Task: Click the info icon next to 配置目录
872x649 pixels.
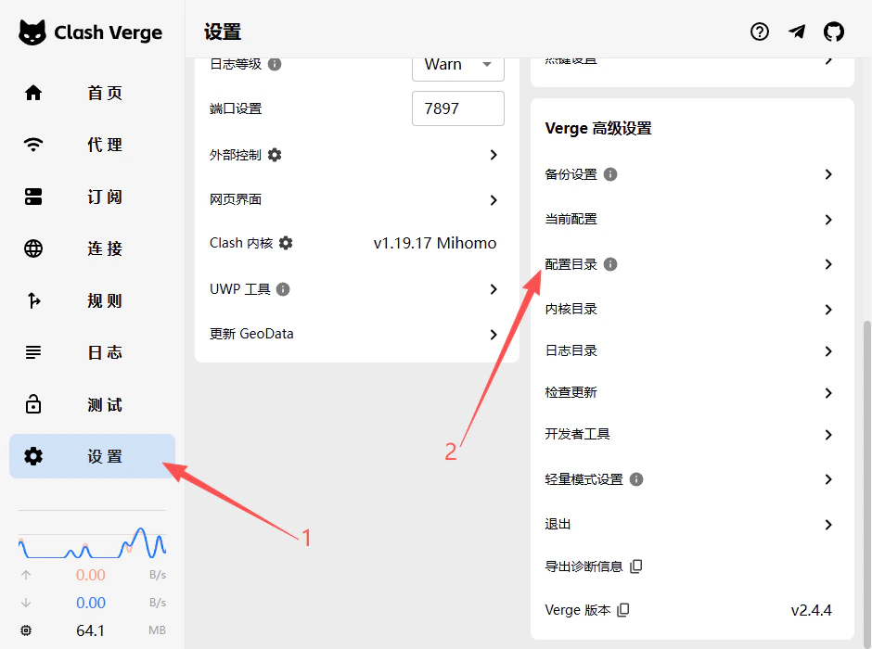Action: coord(610,263)
